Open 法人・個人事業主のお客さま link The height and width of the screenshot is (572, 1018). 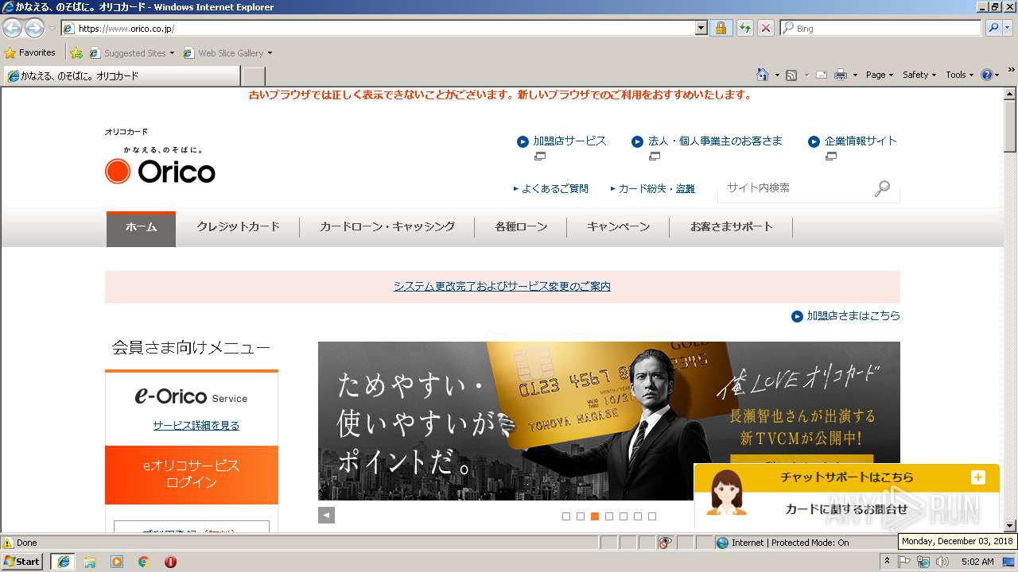715,141
